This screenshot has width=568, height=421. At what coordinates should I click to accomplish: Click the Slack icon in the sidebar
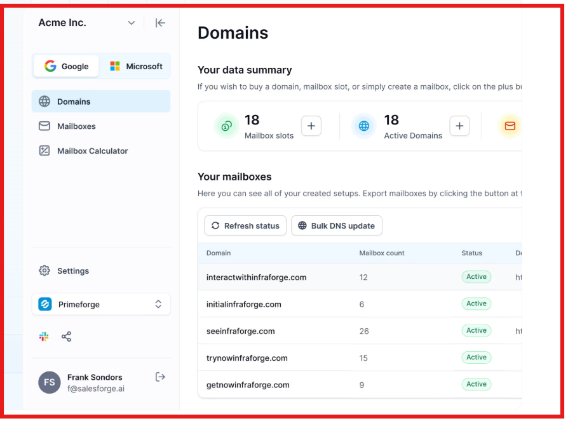point(44,337)
